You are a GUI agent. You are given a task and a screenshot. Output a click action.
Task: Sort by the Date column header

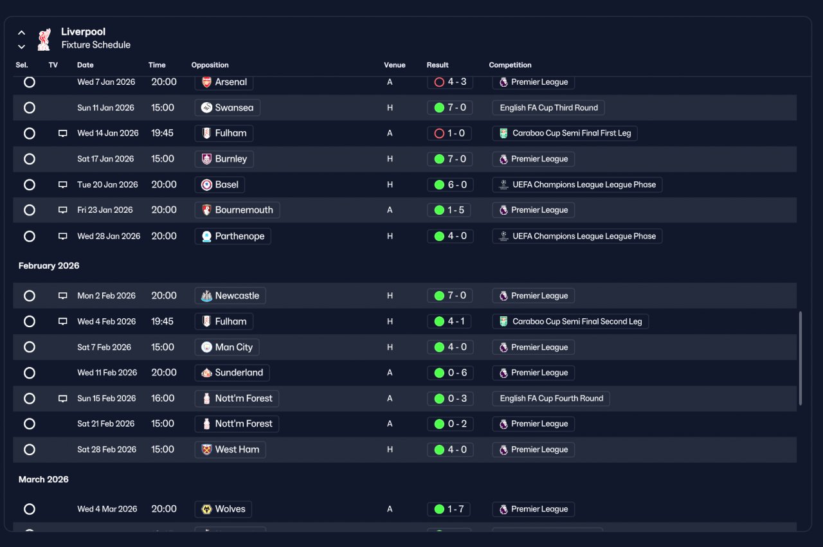[x=86, y=65]
